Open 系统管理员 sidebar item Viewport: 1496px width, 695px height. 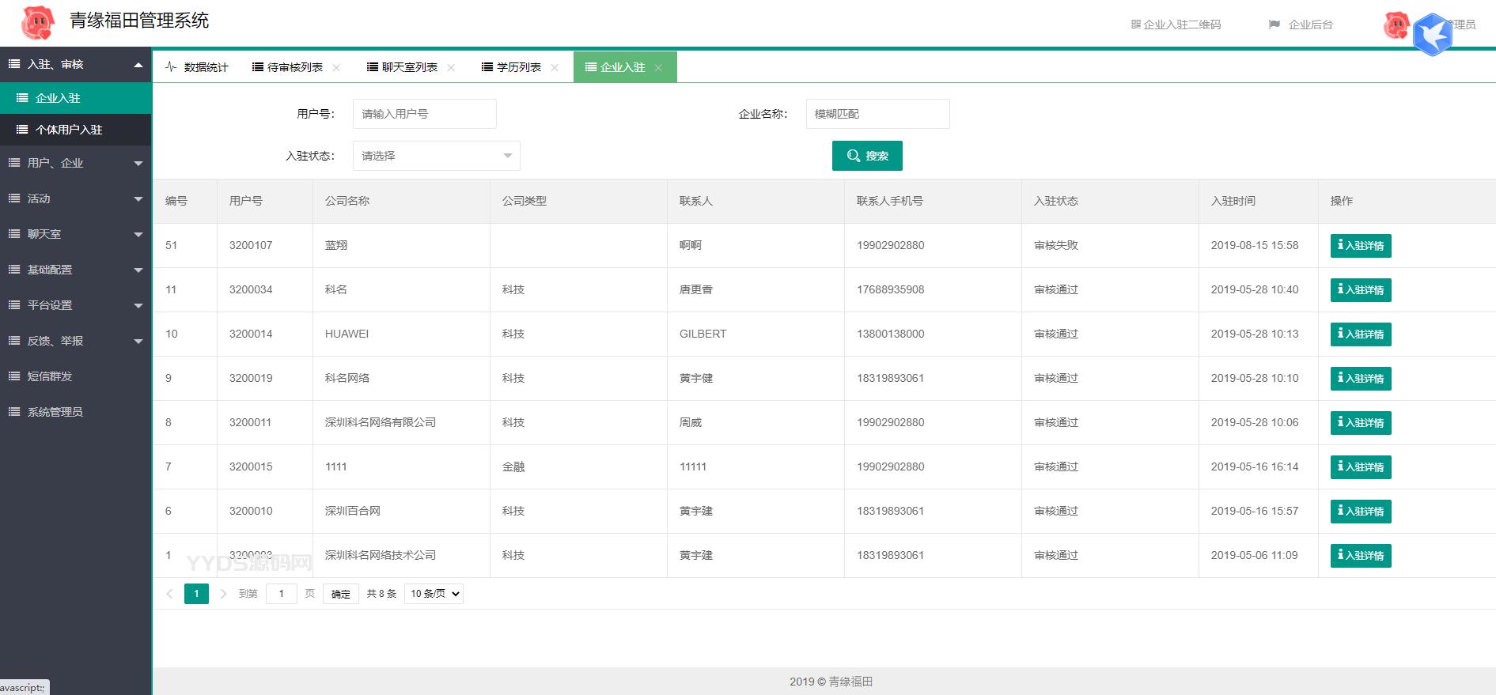[x=76, y=412]
